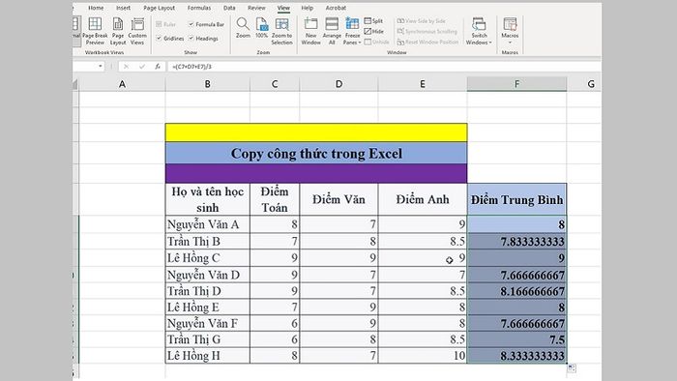Select average cell 8.333333333
The width and height of the screenshot is (677, 381).
(x=516, y=356)
